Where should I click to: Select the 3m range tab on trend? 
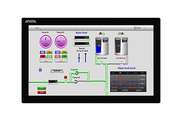(120, 73)
